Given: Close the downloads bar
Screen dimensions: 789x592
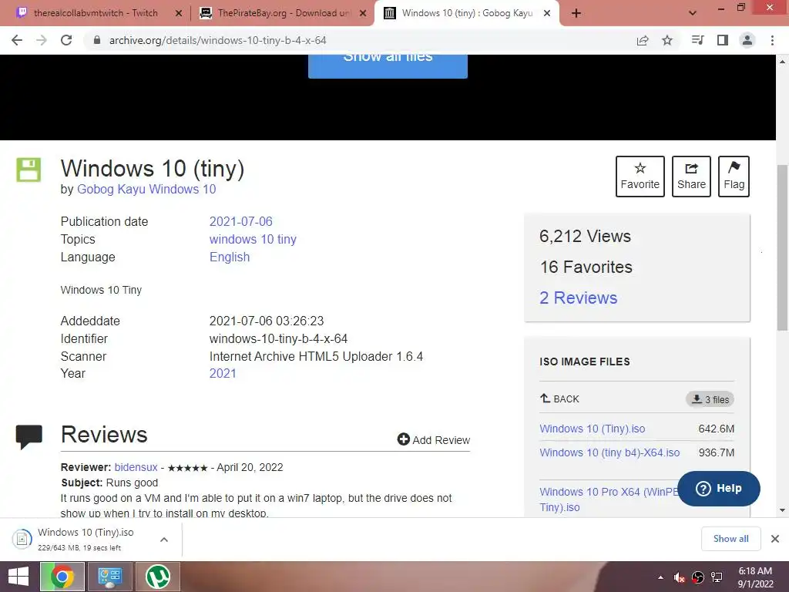Looking at the screenshot, I should coord(775,539).
